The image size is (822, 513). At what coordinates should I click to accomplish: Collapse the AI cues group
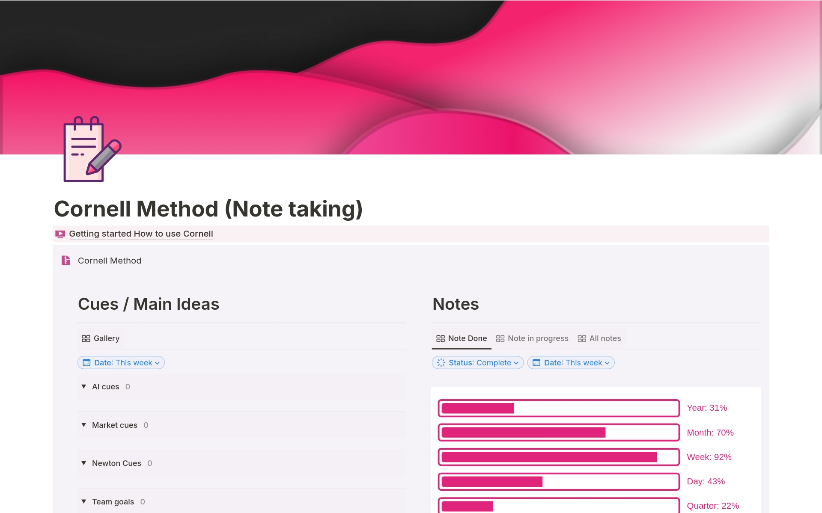pyautogui.click(x=84, y=386)
